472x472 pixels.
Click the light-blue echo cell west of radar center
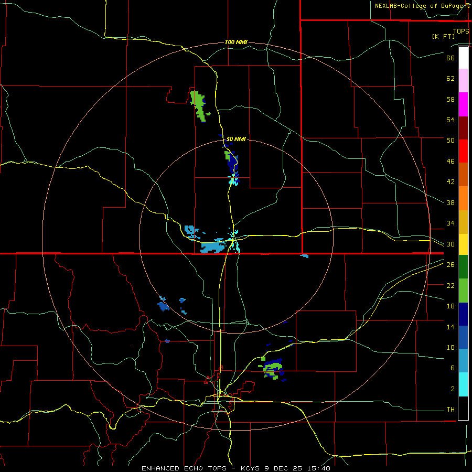pyautogui.click(x=191, y=231)
